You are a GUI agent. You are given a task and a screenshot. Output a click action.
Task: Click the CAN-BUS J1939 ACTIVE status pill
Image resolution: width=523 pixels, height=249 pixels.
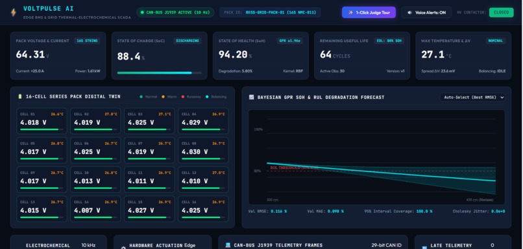click(175, 13)
